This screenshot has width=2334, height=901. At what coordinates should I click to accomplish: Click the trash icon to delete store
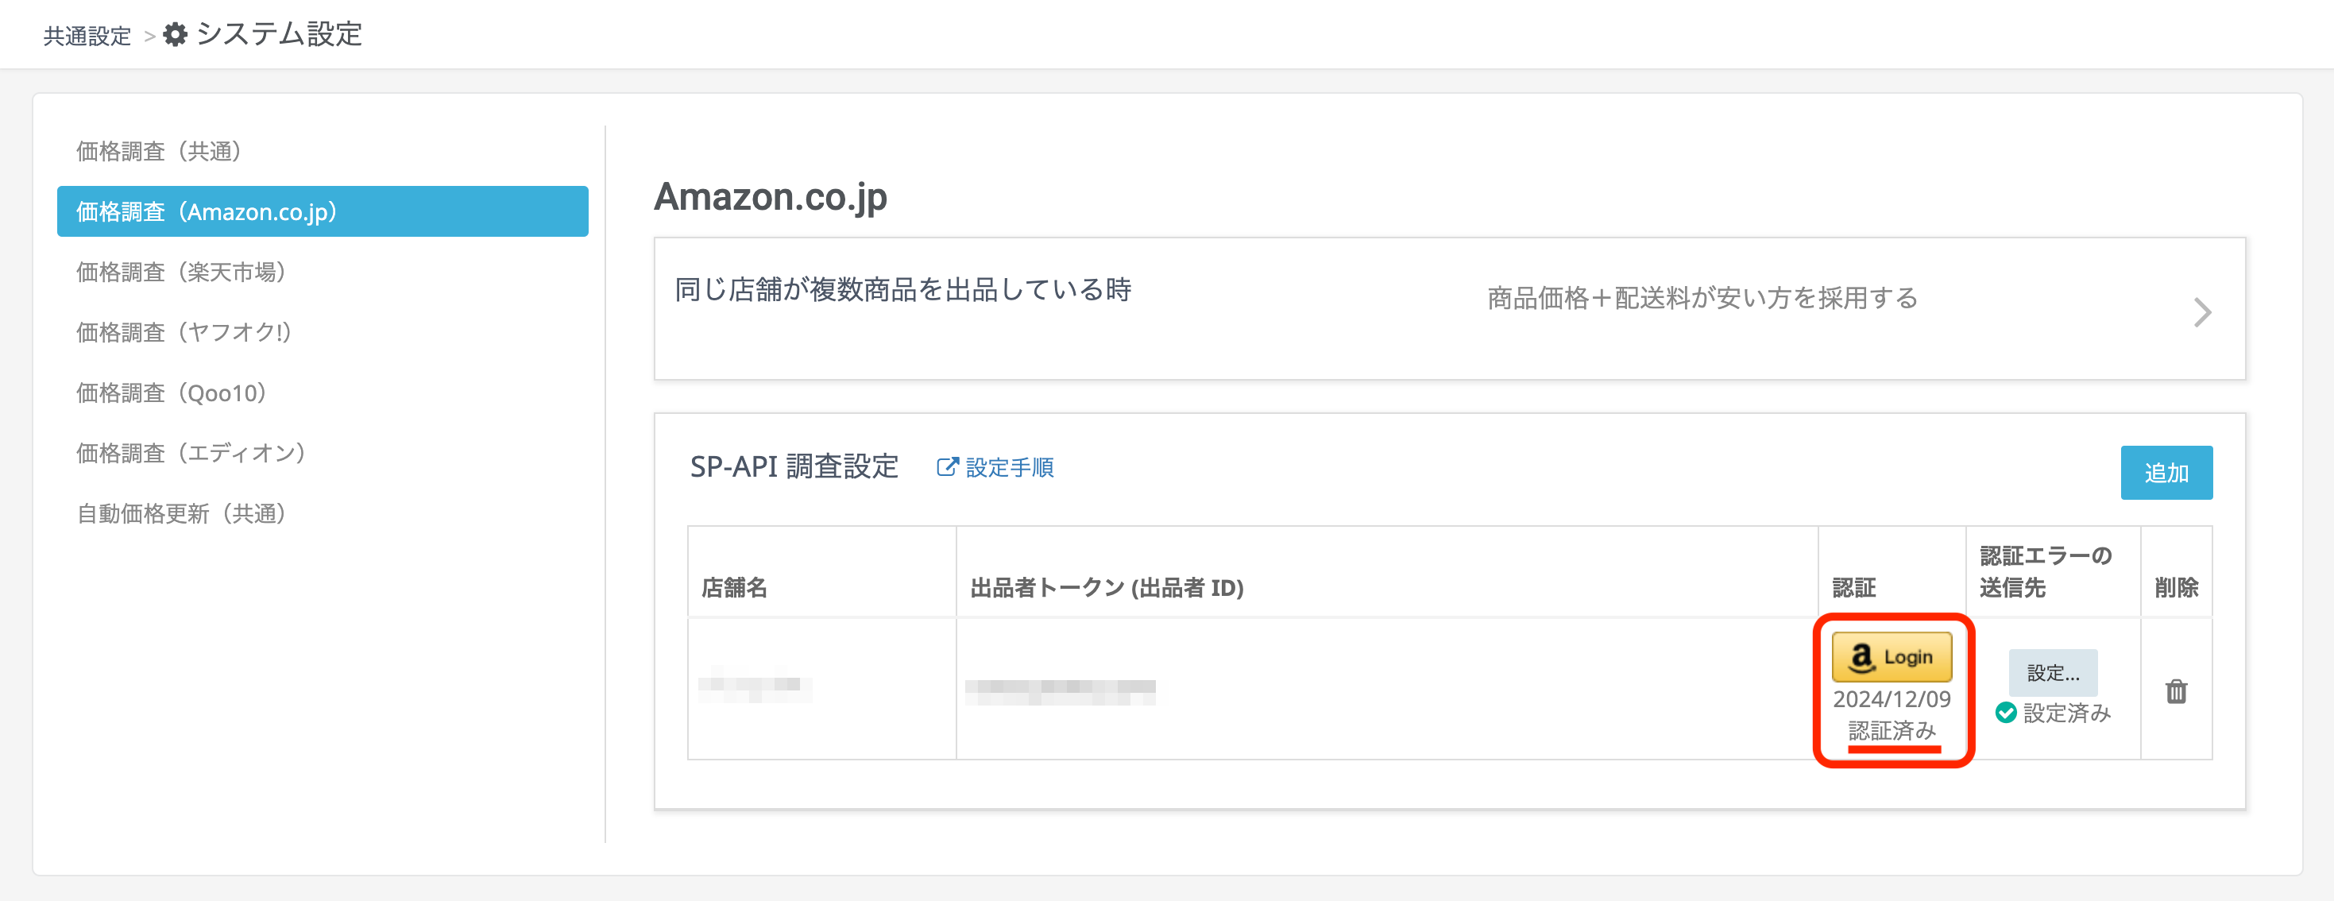click(2175, 691)
